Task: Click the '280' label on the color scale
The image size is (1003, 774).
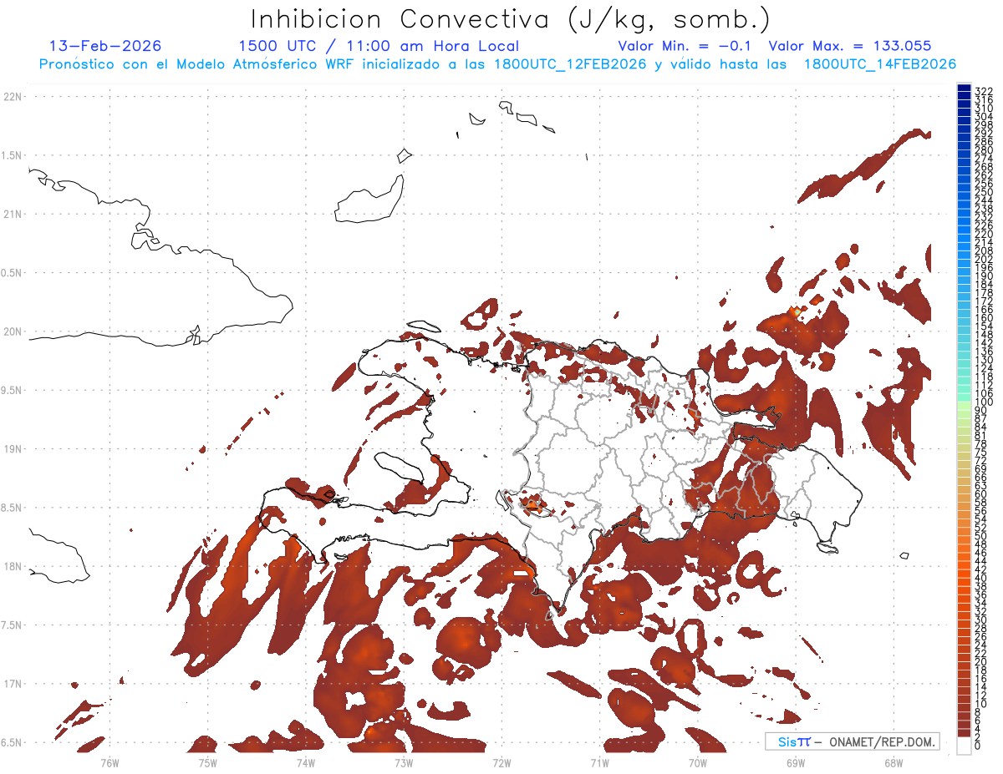Action: pos(984,150)
